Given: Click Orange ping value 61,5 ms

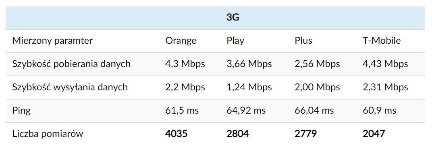Looking at the screenshot, I should point(182,111).
